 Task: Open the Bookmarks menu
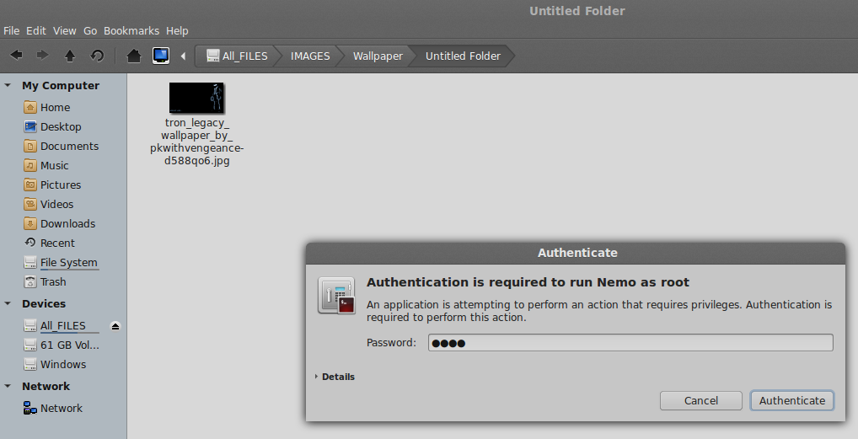(131, 30)
